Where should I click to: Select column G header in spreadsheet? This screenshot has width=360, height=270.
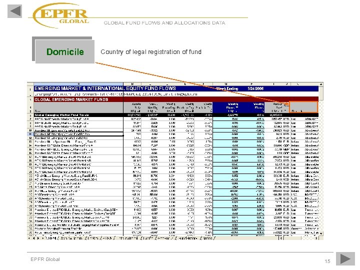(226, 84)
